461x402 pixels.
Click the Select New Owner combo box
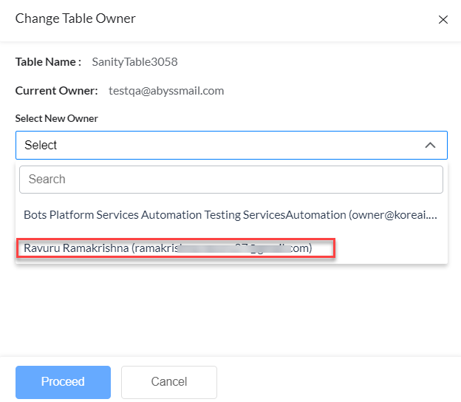pyautogui.click(x=222, y=146)
